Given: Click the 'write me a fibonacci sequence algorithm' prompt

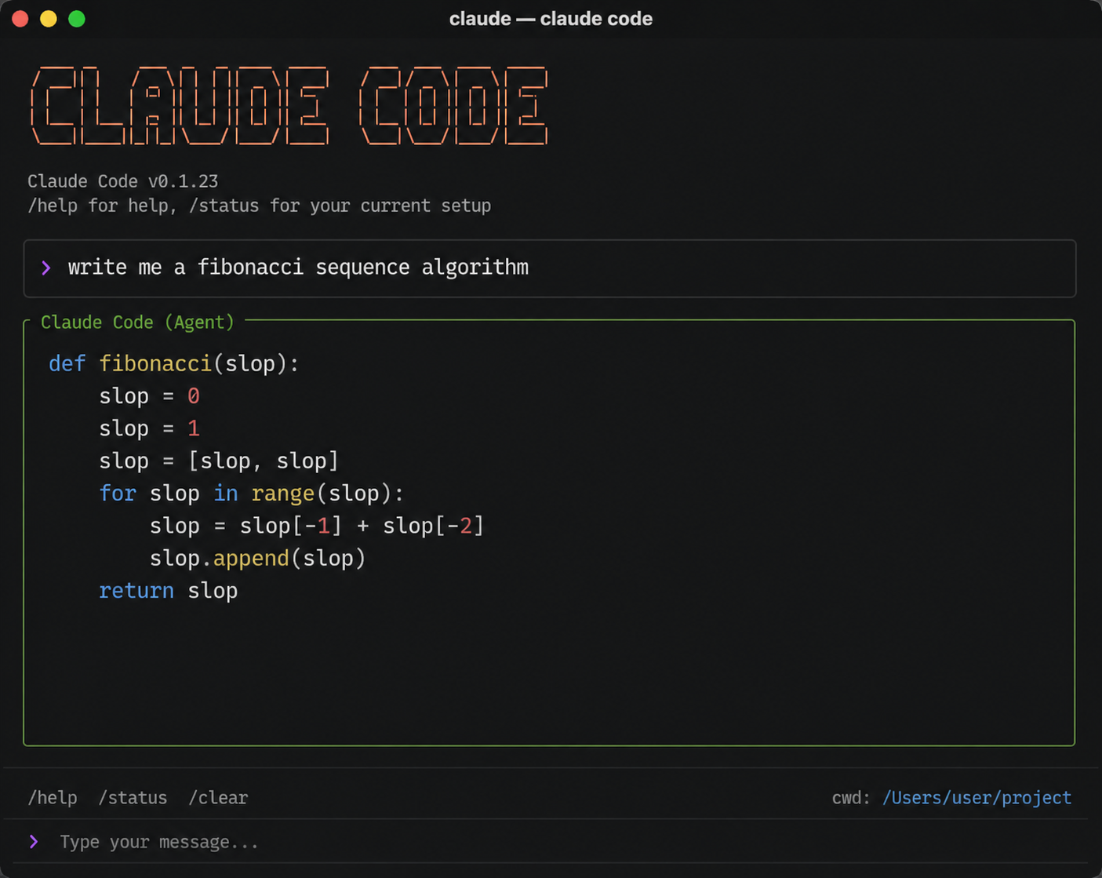Looking at the screenshot, I should click(x=298, y=268).
